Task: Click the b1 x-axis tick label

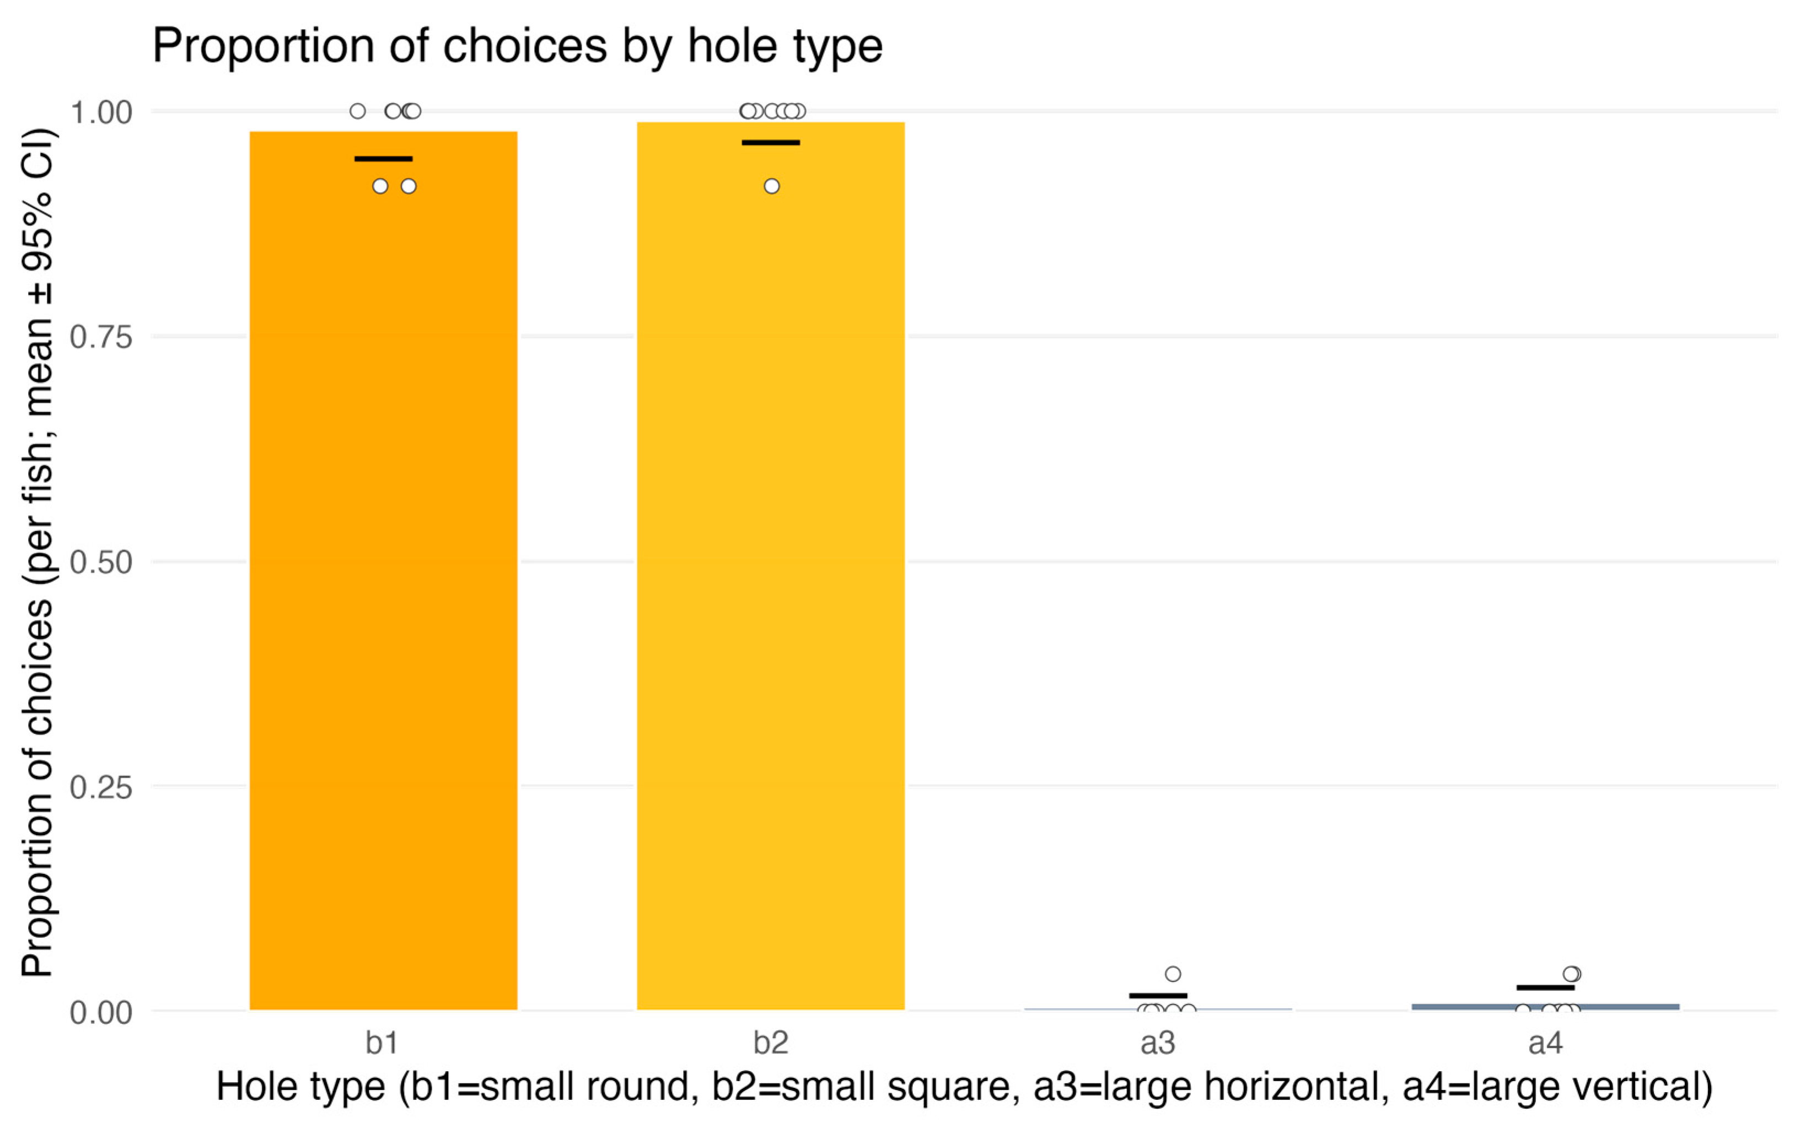Action: (382, 1043)
